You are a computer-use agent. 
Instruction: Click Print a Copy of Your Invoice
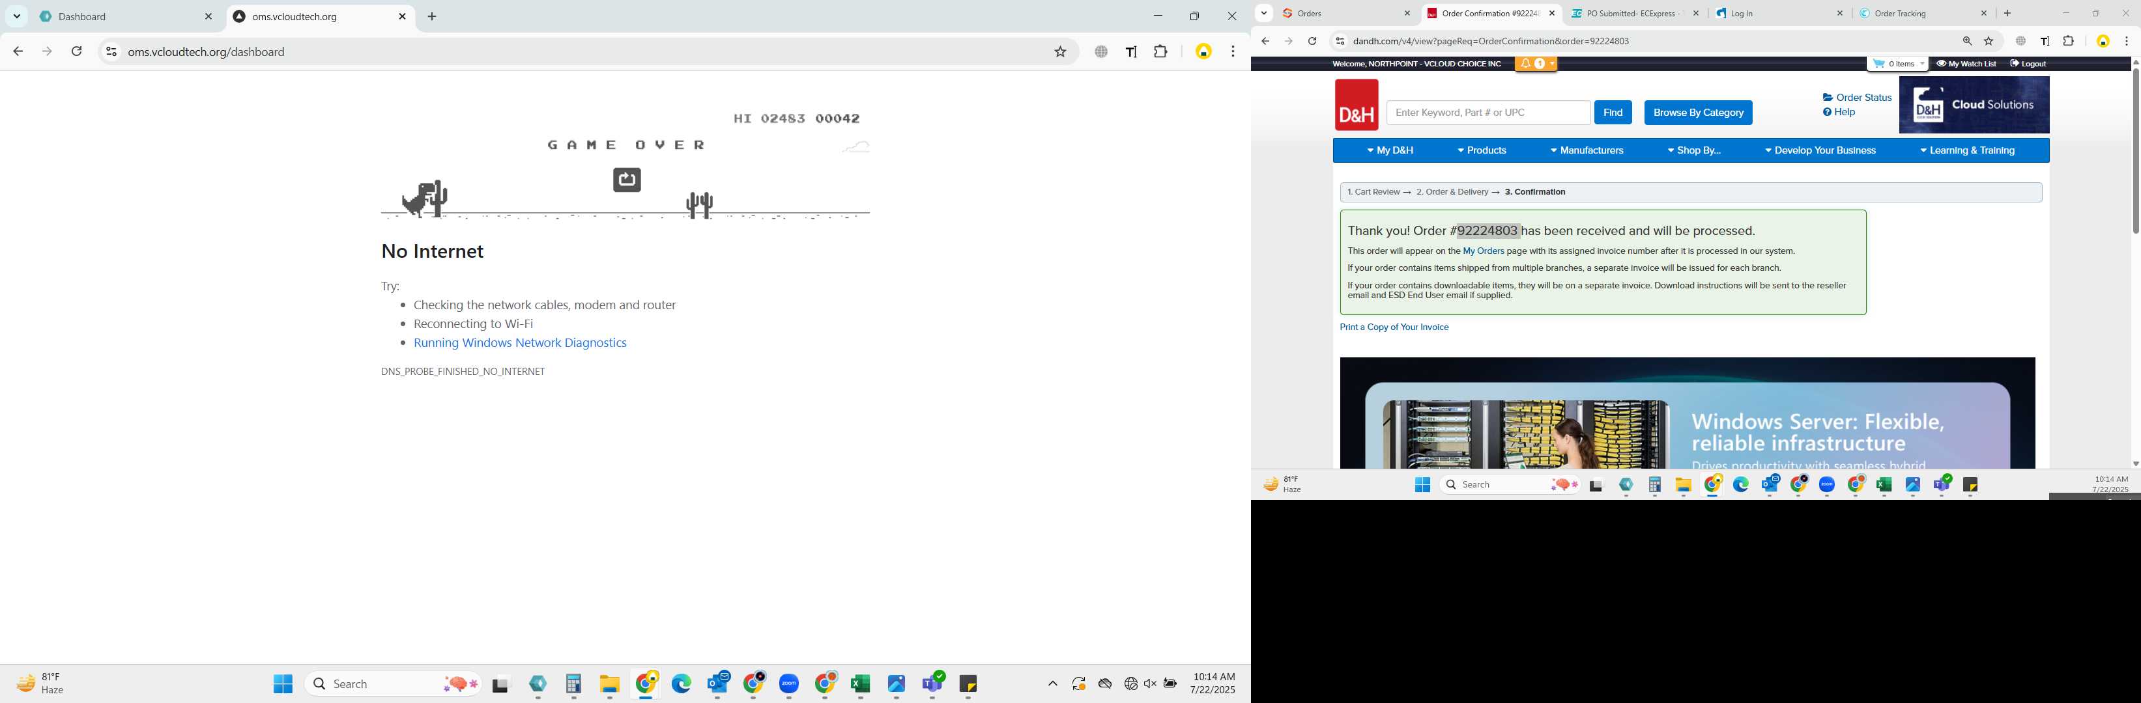[1394, 327]
